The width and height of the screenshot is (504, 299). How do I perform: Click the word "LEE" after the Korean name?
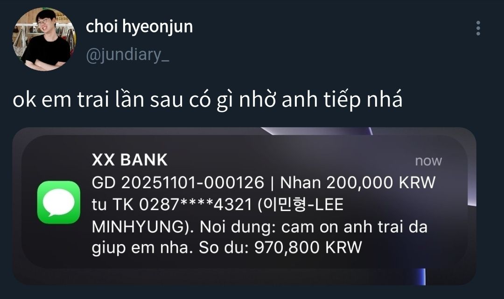tap(329, 204)
